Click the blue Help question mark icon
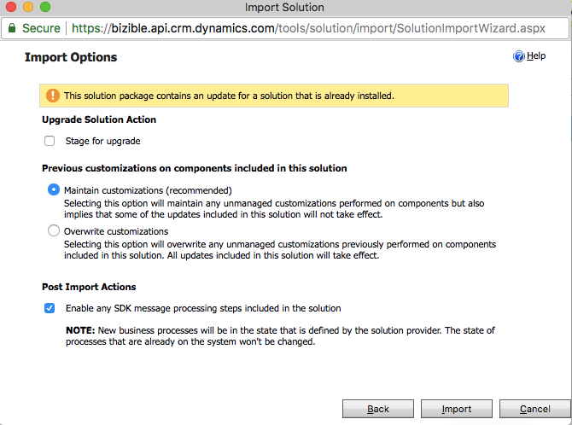This screenshot has width=572, height=425. (518, 56)
